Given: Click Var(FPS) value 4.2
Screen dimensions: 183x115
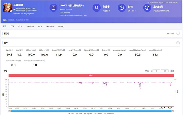Looking at the screenshot, I should click(x=20, y=54).
